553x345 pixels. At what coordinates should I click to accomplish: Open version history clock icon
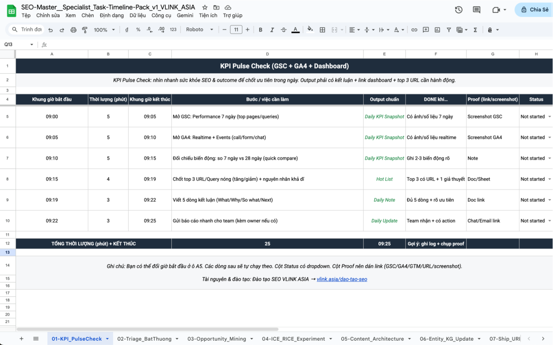pos(458,9)
